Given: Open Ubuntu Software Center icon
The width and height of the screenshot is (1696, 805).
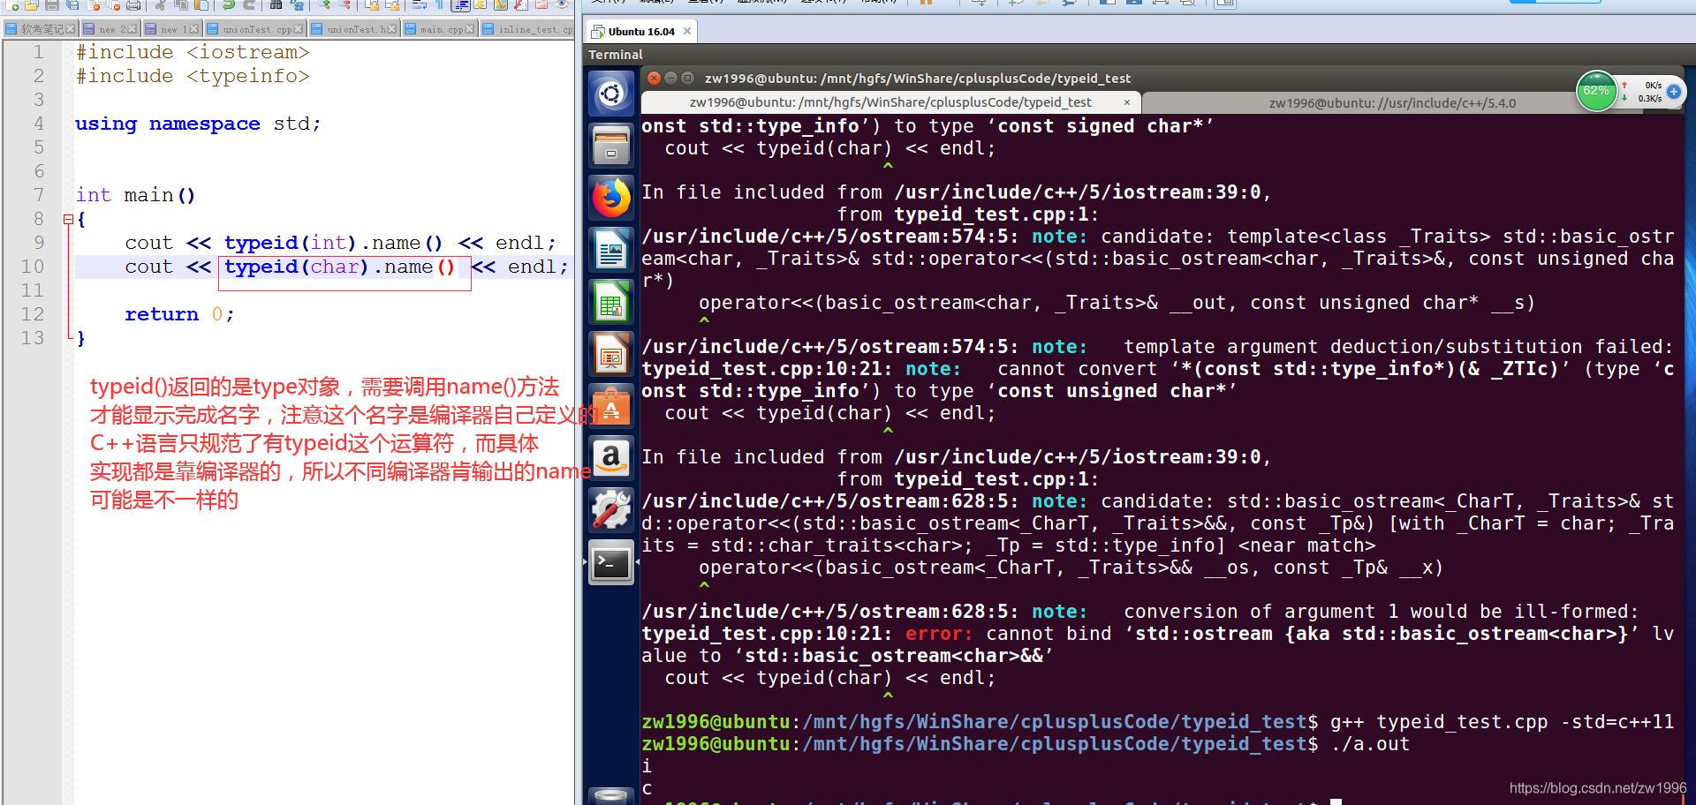Looking at the screenshot, I should [x=611, y=406].
